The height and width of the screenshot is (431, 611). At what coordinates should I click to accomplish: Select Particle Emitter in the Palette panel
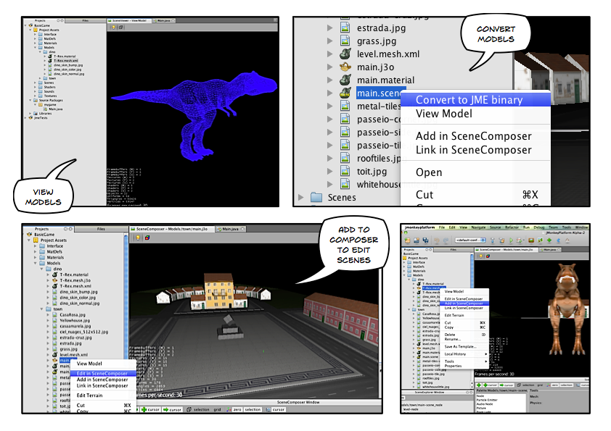click(488, 399)
